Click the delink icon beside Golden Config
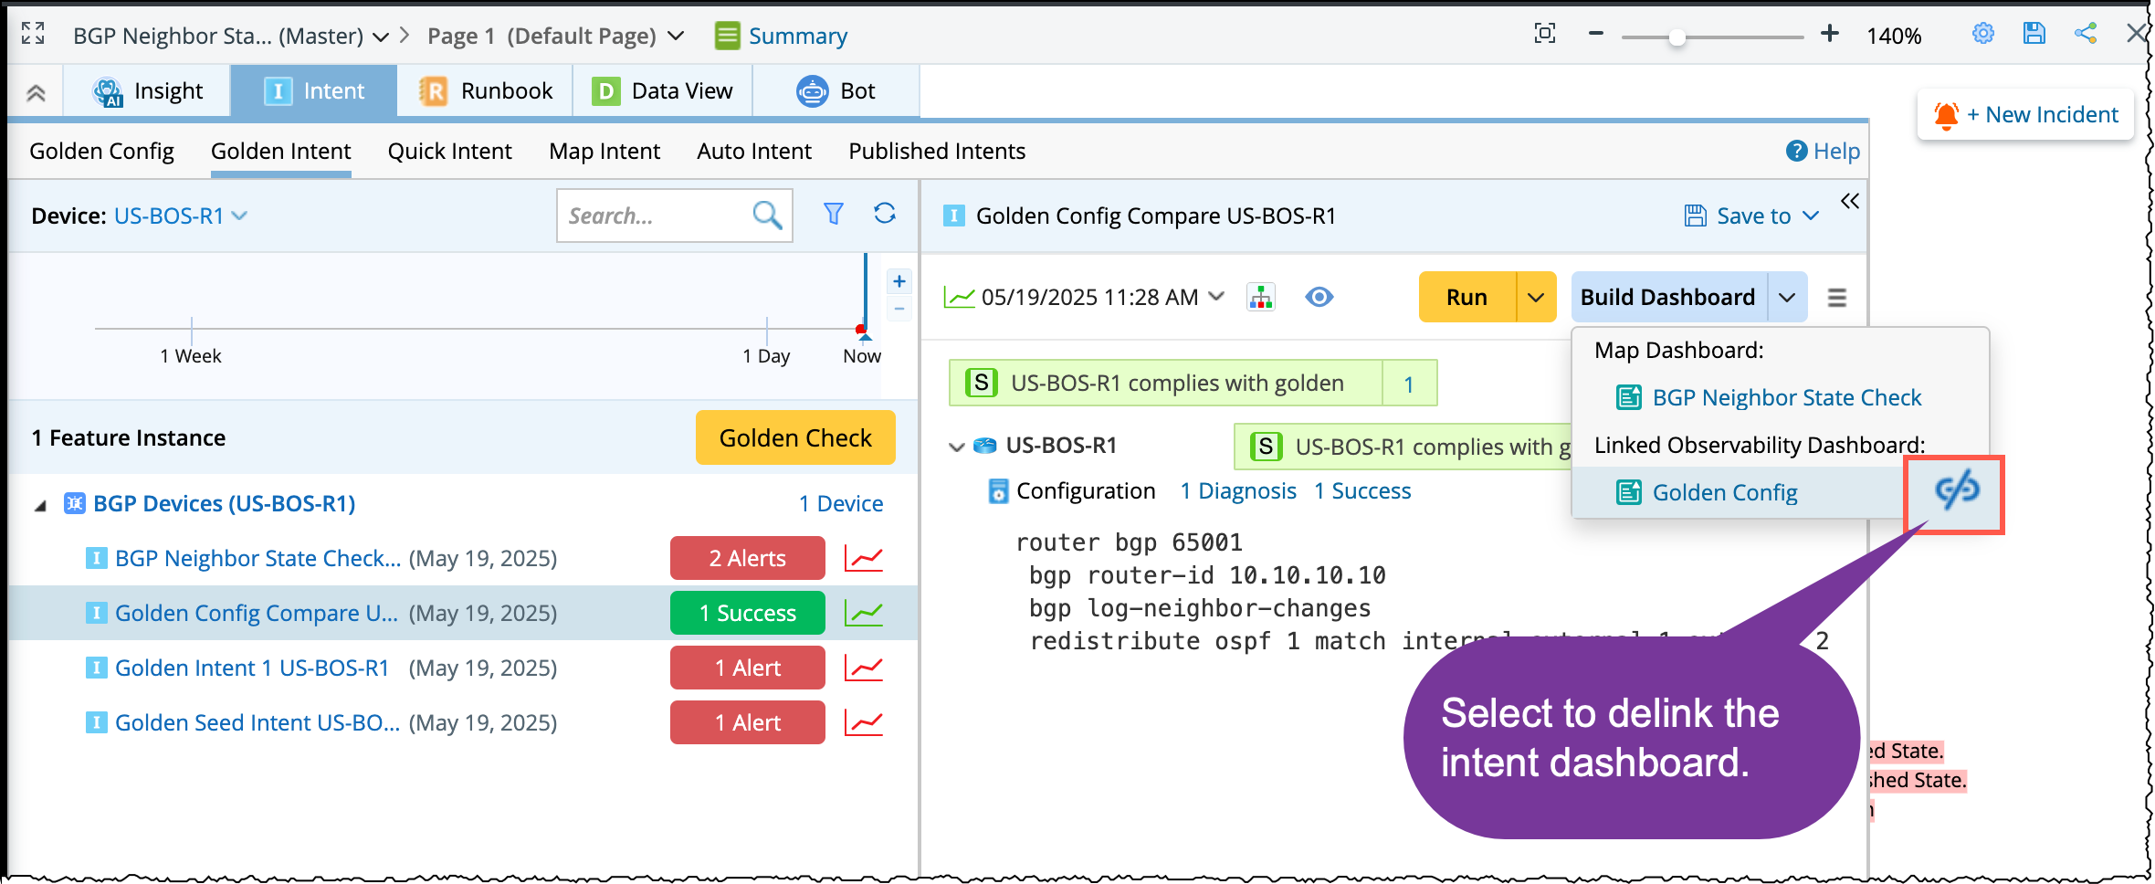 pos(1956,491)
